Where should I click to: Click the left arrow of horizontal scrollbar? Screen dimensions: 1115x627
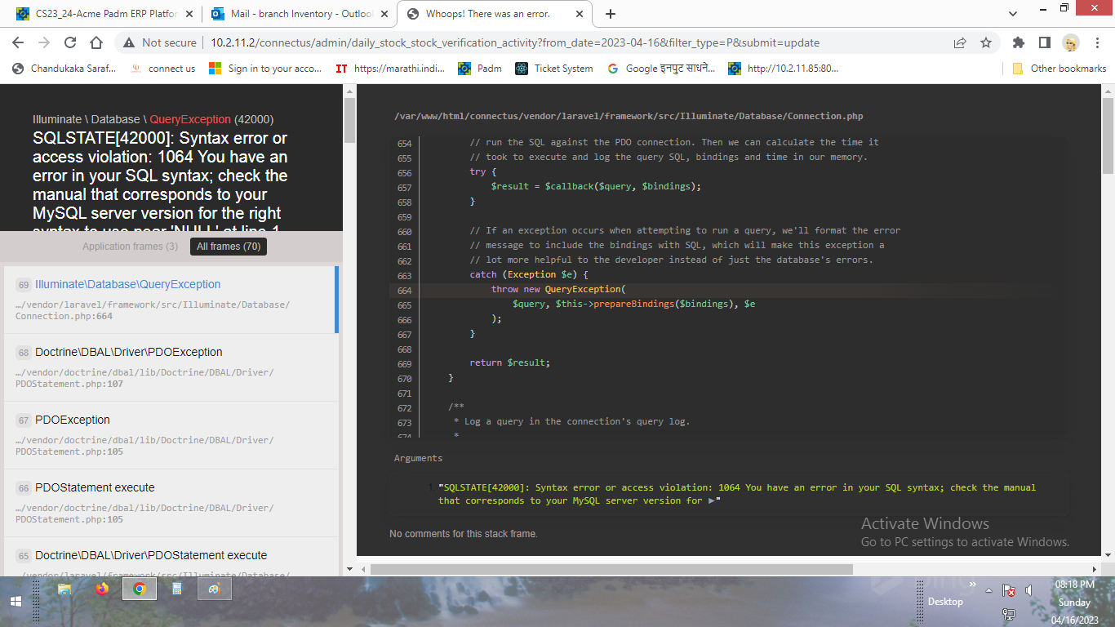[x=363, y=569]
